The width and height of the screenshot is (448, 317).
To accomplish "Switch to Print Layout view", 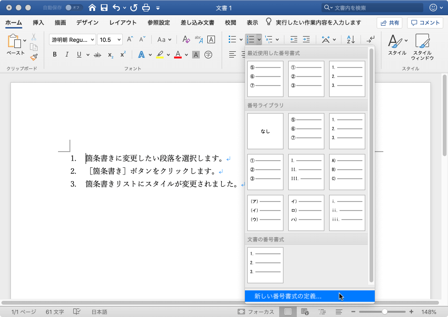I will pyautogui.click(x=288, y=312).
